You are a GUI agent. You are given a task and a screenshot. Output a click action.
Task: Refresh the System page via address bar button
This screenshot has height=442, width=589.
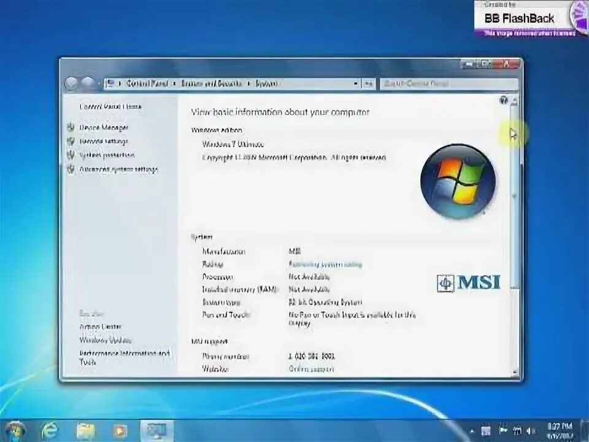click(x=368, y=83)
